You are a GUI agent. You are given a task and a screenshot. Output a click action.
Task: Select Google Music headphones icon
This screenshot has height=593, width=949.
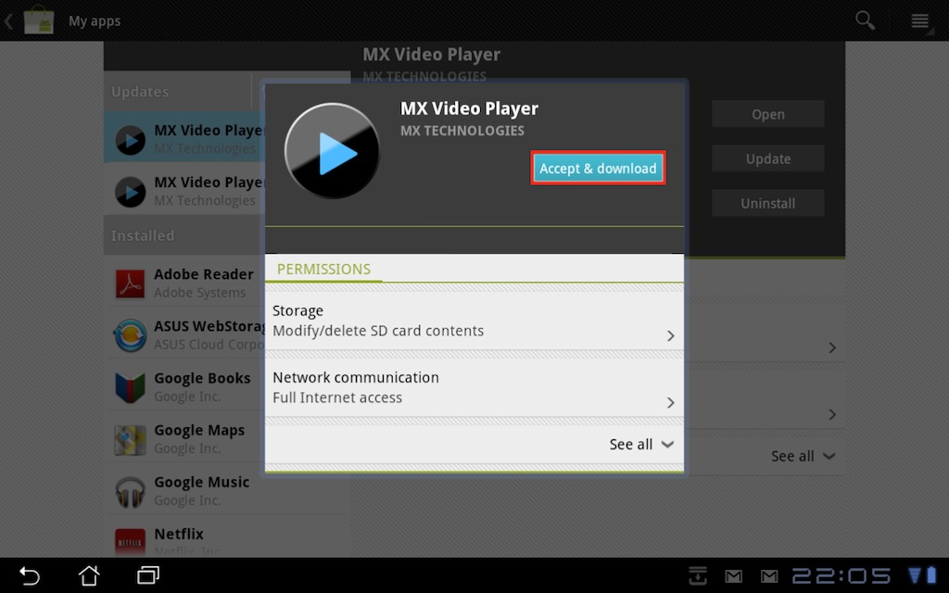[130, 490]
